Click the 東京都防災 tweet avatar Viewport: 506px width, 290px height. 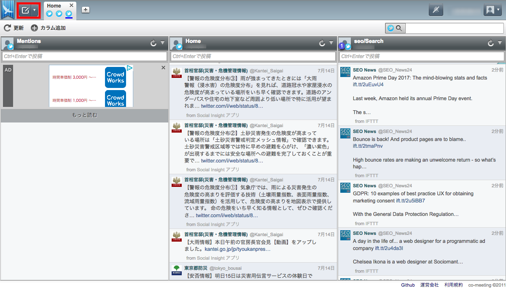[x=177, y=270]
